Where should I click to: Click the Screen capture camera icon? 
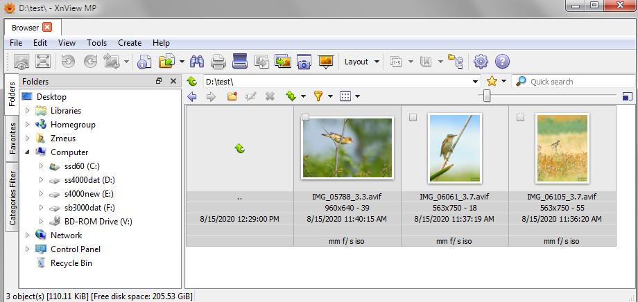[304, 62]
